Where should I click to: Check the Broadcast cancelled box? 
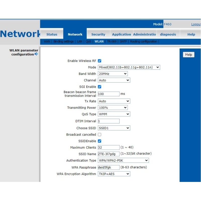(x=99, y=135)
